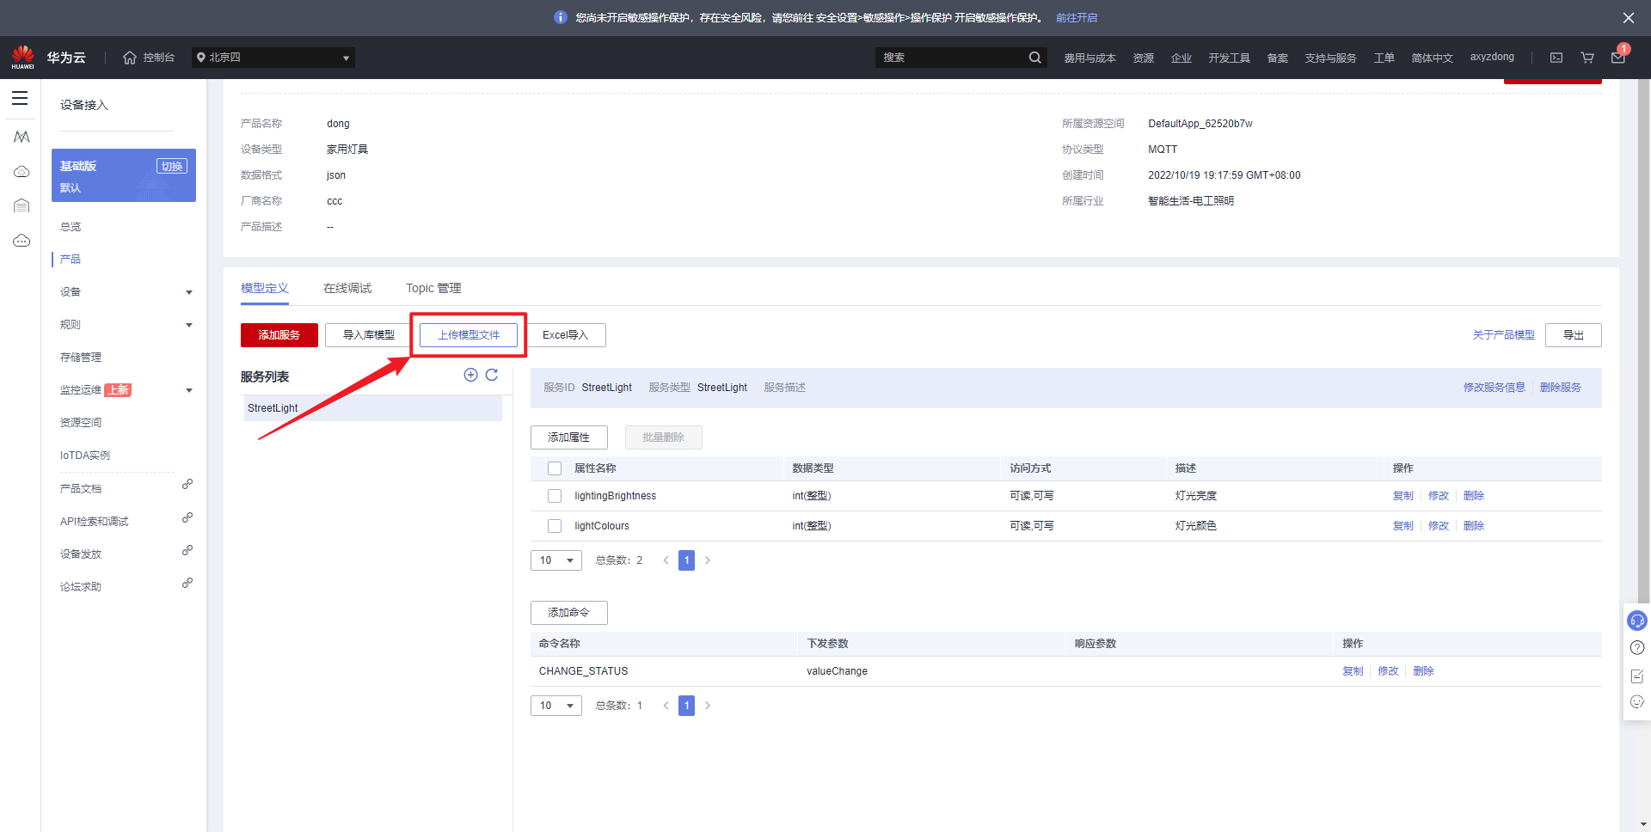Image resolution: width=1651 pixels, height=832 pixels.
Task: Click 复制 for the CHANGE_STATUS command
Action: click(x=1353, y=671)
